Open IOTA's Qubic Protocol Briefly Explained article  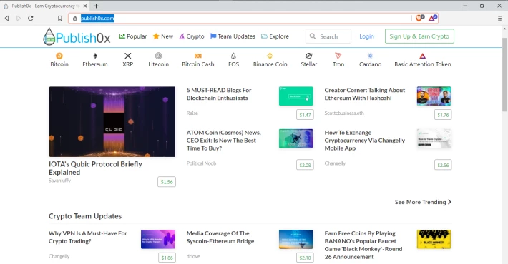point(95,168)
